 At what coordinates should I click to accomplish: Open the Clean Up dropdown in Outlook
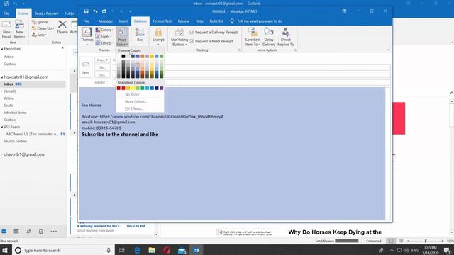click(43, 28)
